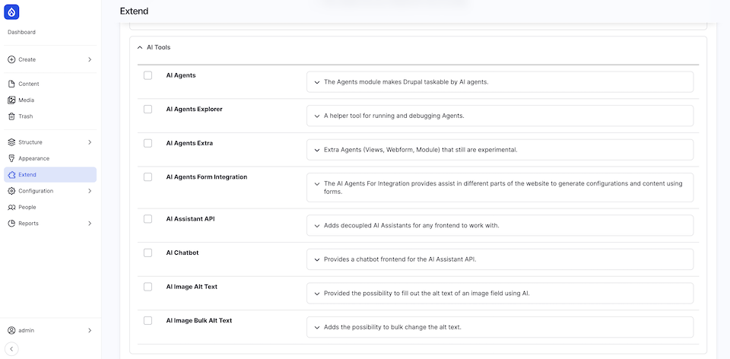Open the admin account menu chevron
Image resolution: width=730 pixels, height=359 pixels.
[90, 331]
